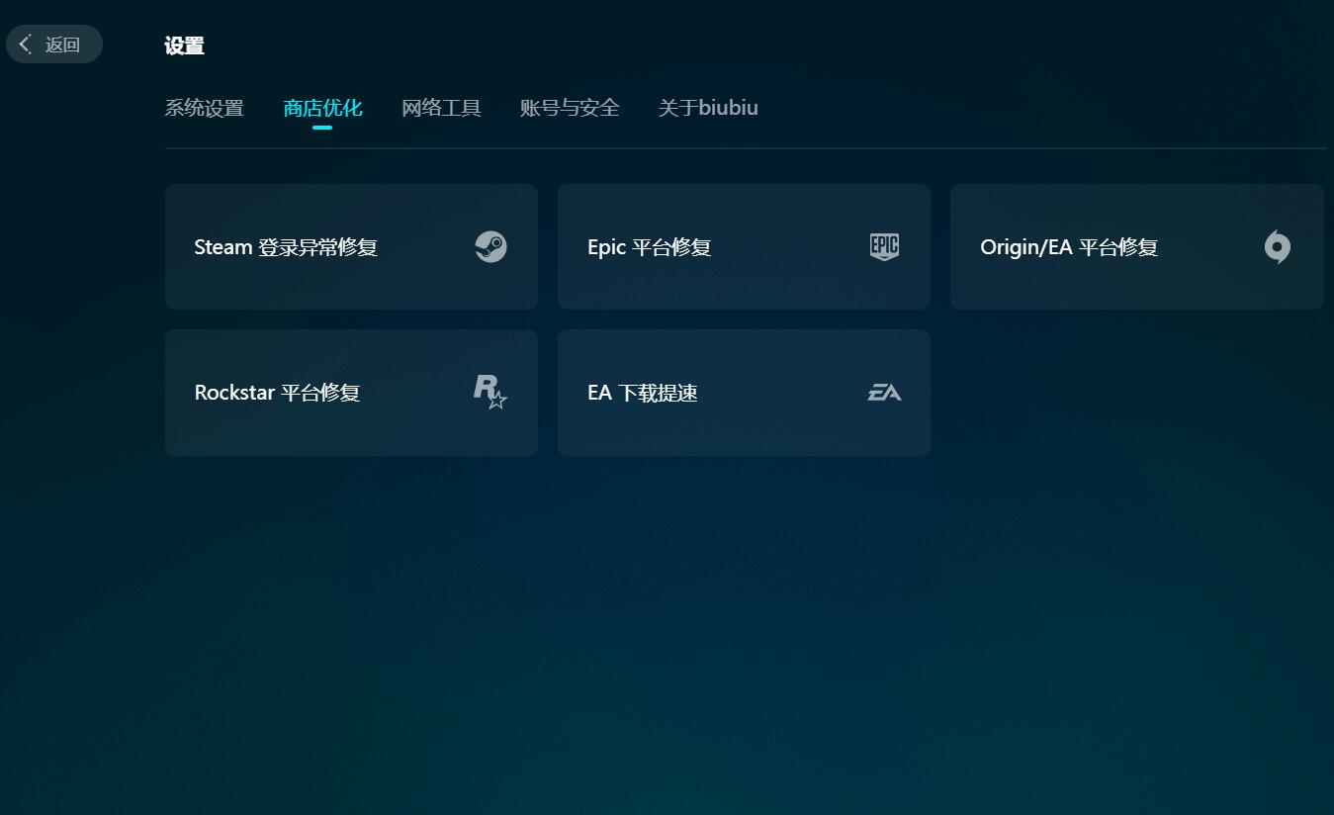Viewport: 1334px width, 815px height.
Task: Launch Epic 平台修复 option
Action: click(744, 246)
